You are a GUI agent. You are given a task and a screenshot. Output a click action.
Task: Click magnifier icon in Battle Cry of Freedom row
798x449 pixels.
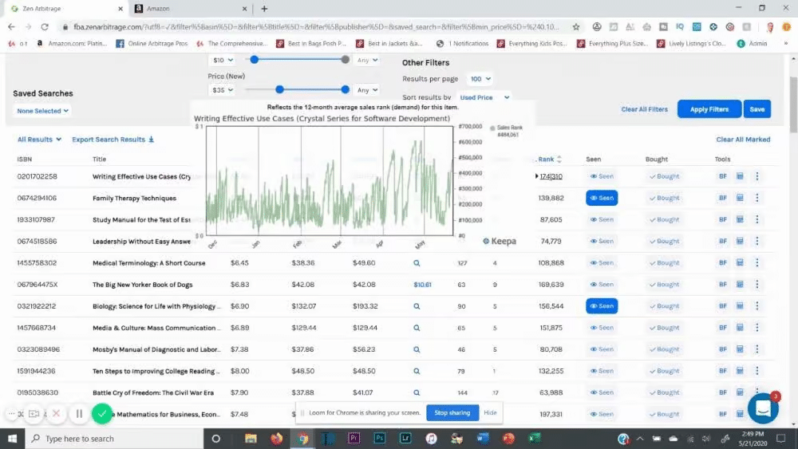[x=417, y=392]
